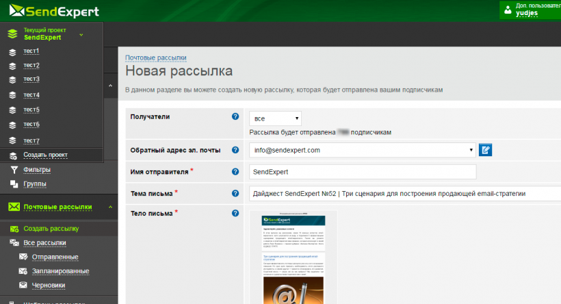Image resolution: width=561 pixels, height=304 pixels.
Task: Click the icon beside Все рассылки
Action: (14, 243)
